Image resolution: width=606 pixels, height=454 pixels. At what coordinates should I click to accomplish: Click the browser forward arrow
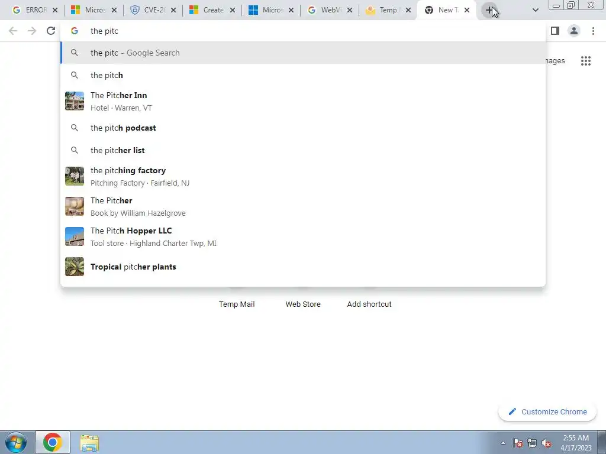[32, 31]
